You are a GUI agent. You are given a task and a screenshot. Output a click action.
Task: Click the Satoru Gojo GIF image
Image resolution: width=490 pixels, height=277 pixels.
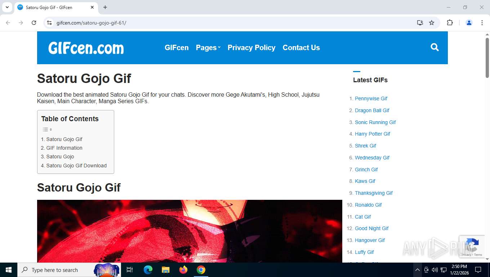point(190,231)
